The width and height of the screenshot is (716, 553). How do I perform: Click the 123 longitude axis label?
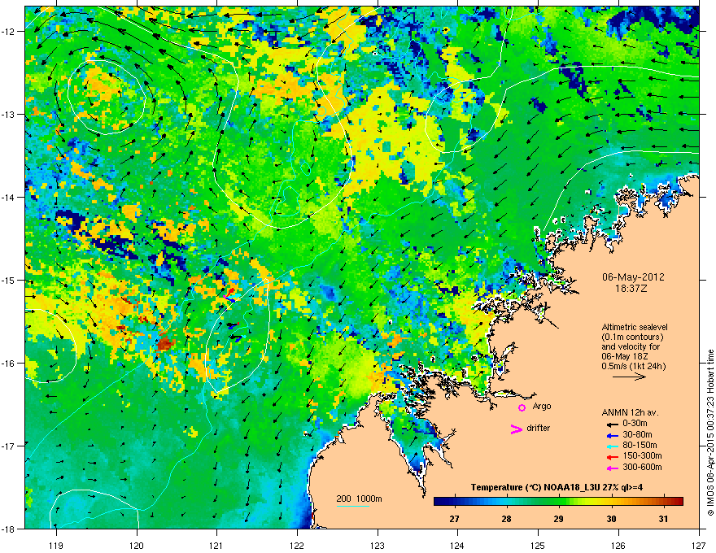tap(378, 545)
